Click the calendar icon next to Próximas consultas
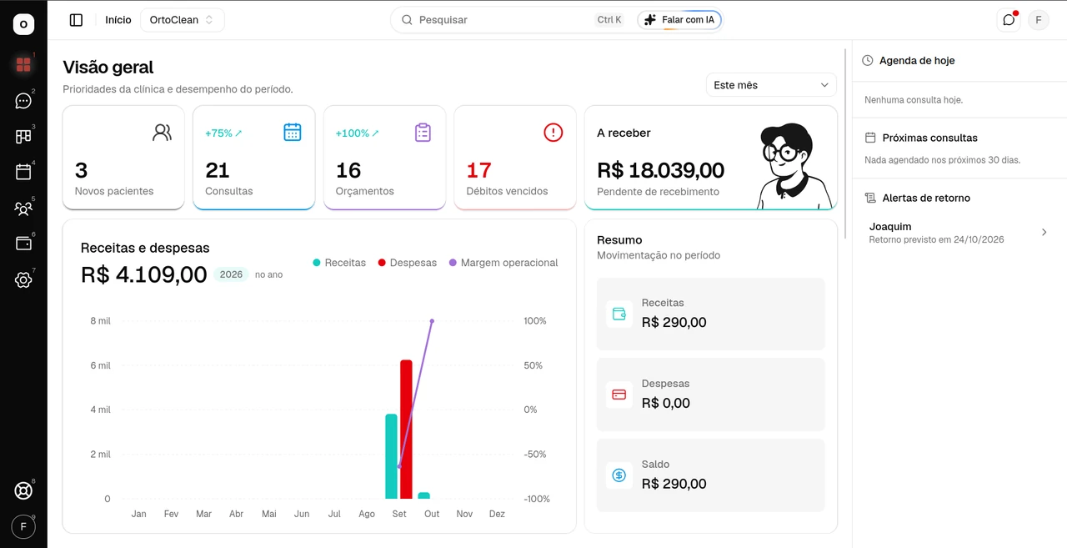Image resolution: width=1067 pixels, height=548 pixels. [870, 138]
